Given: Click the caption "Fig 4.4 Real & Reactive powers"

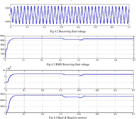Looking at the screenshot, I should point(68,118).
